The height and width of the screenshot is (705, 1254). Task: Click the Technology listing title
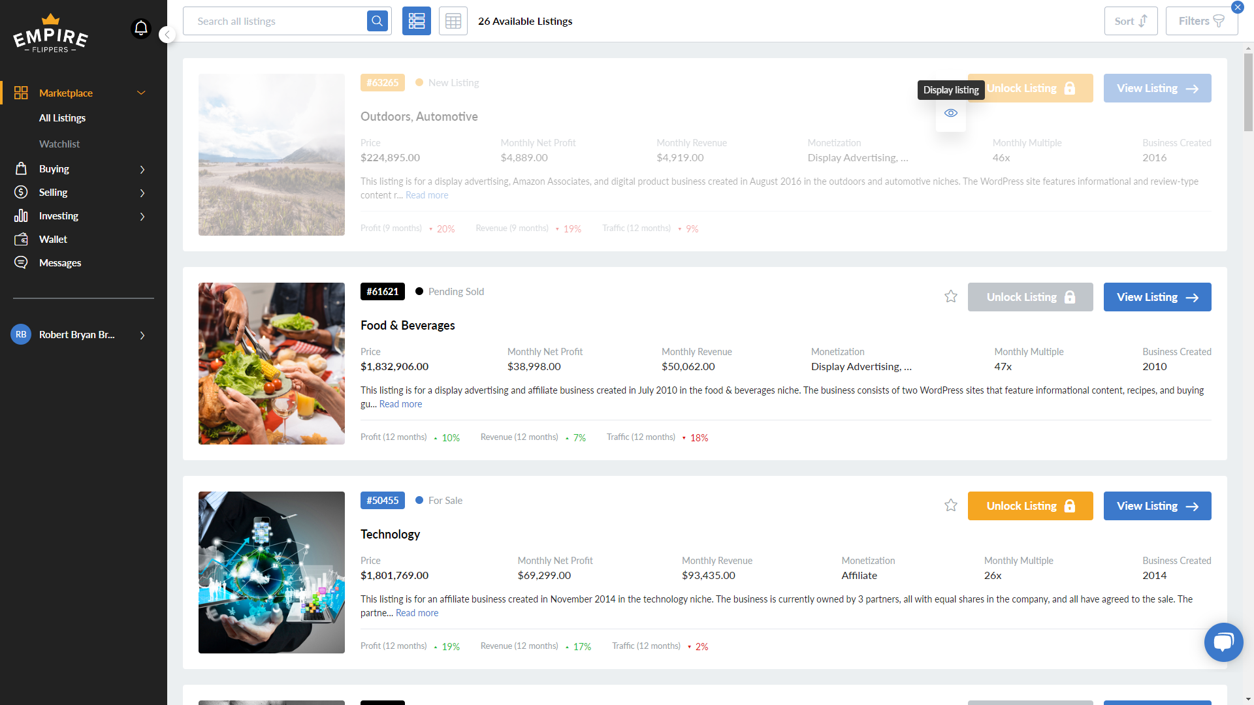(x=390, y=535)
